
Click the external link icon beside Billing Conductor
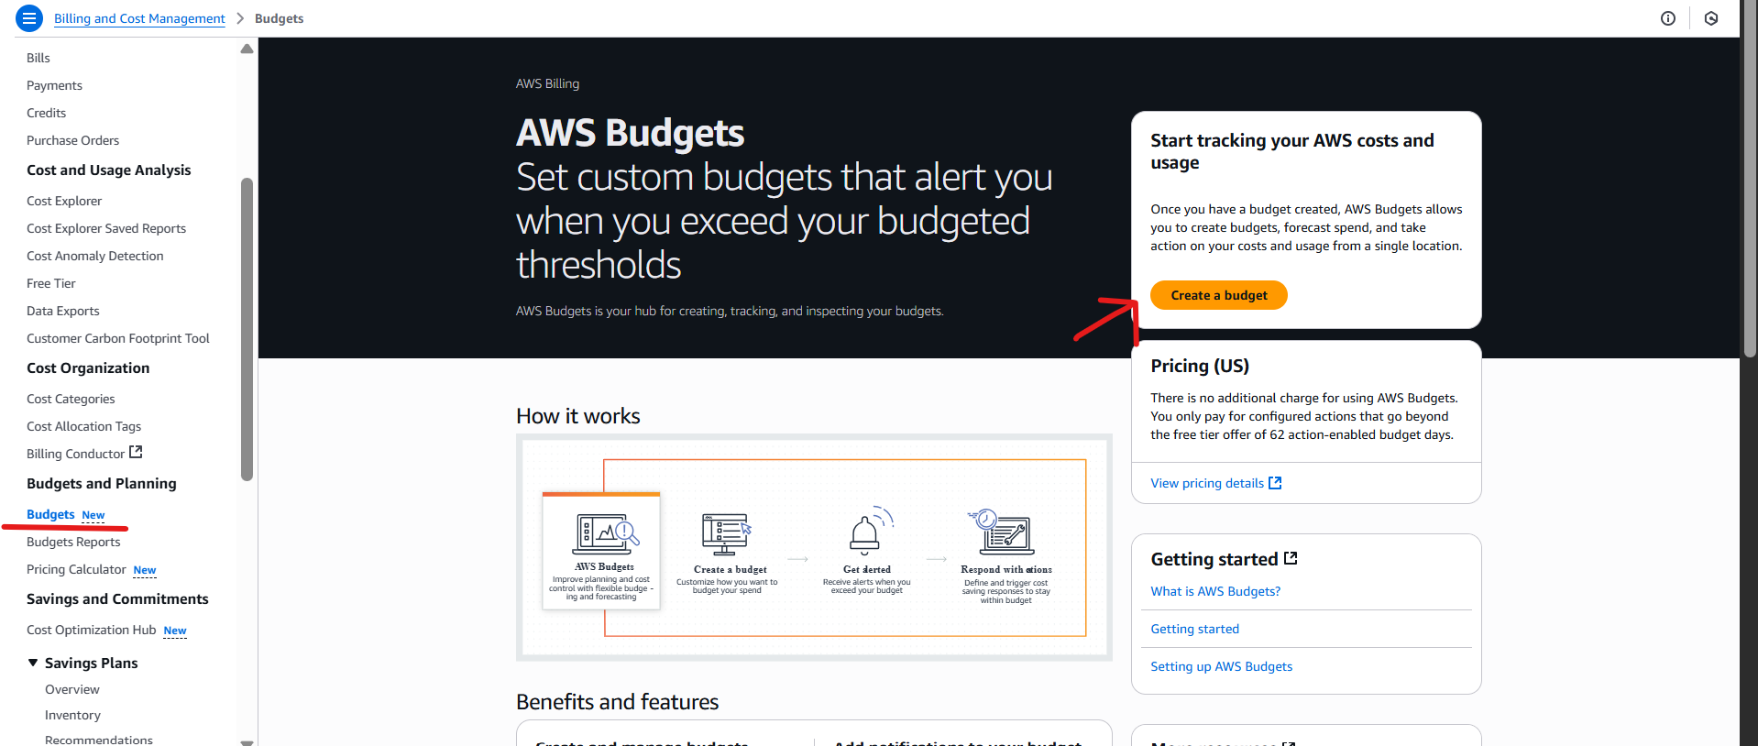pos(136,452)
